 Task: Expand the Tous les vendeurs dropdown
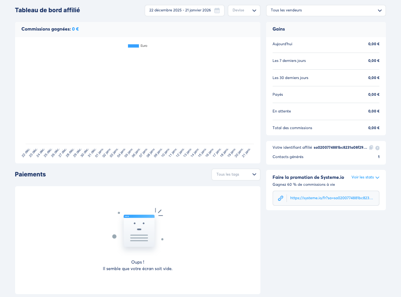[x=325, y=11]
